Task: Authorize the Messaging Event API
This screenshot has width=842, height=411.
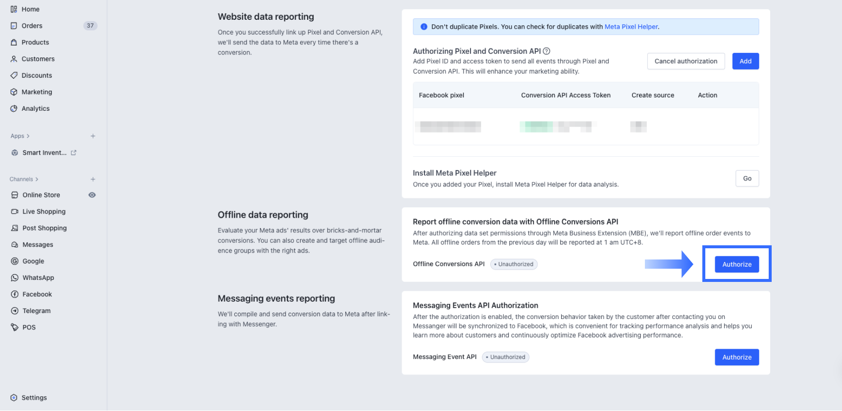Action: pyautogui.click(x=737, y=357)
